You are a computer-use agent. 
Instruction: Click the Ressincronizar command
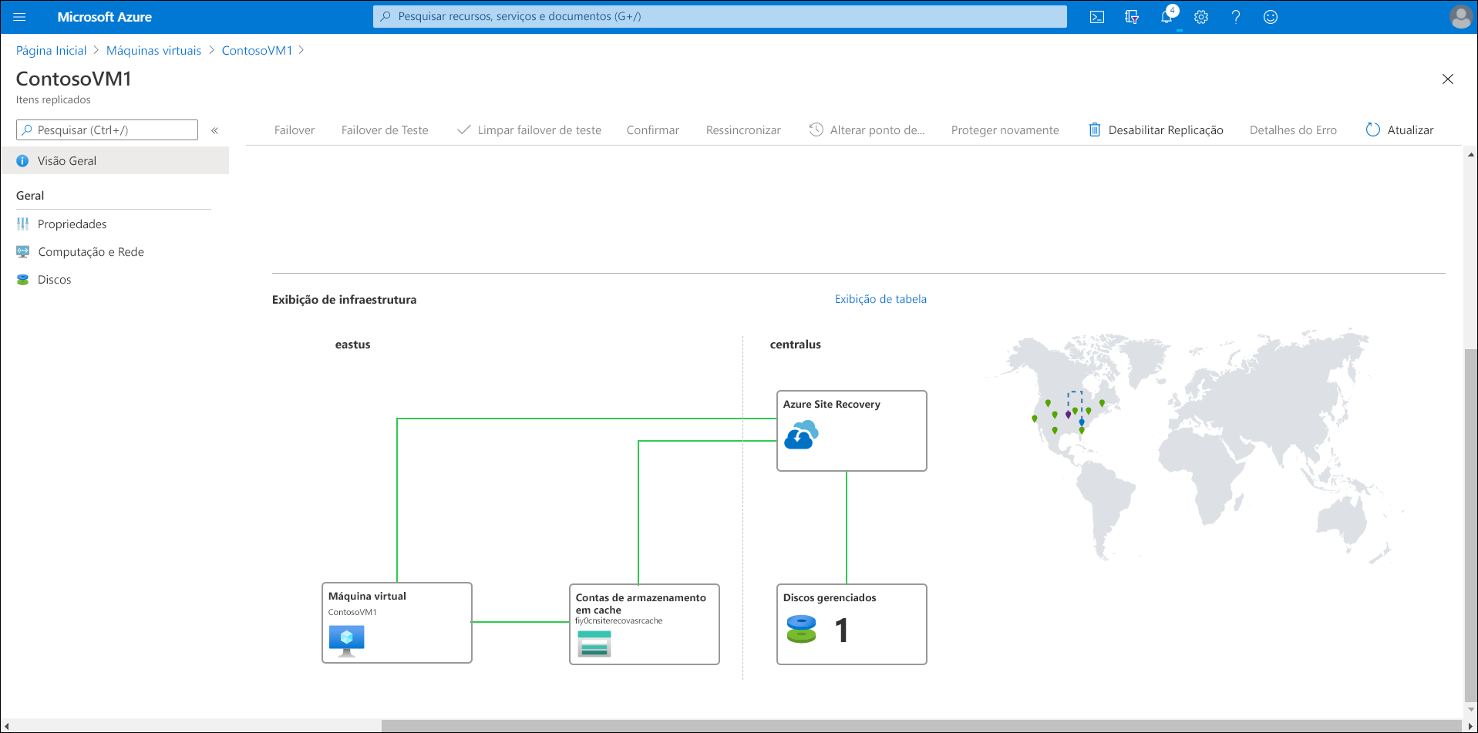(x=743, y=130)
